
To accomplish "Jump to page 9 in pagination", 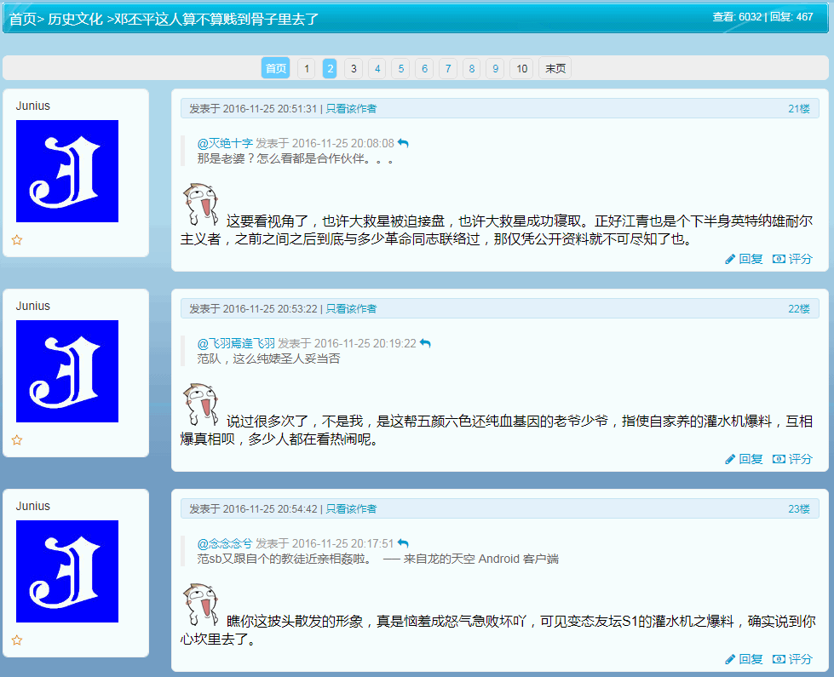I will [495, 68].
